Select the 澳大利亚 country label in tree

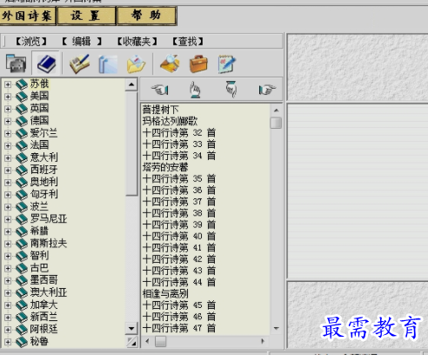[49, 292]
